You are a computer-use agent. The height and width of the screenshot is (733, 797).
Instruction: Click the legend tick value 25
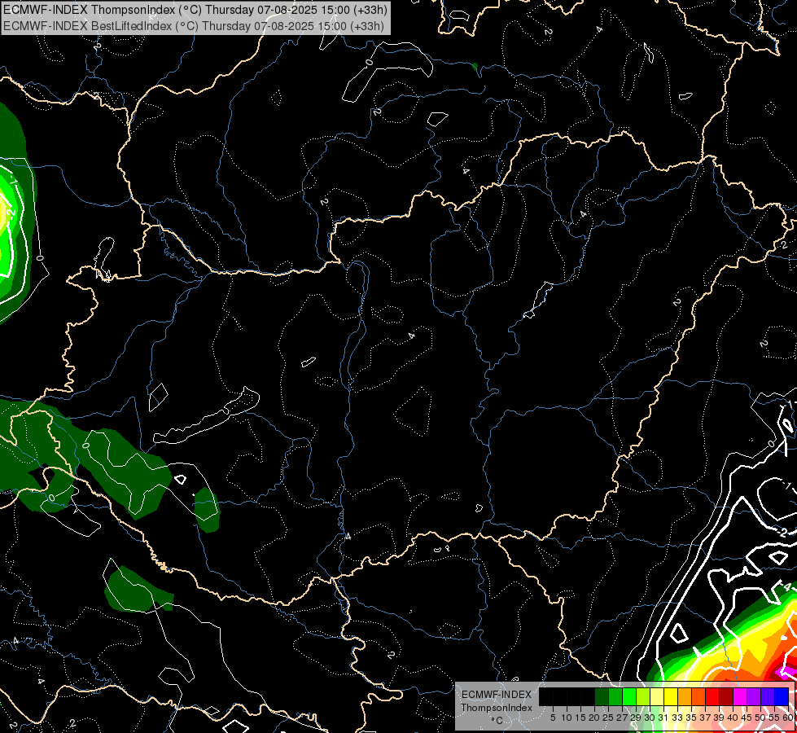[608, 718]
